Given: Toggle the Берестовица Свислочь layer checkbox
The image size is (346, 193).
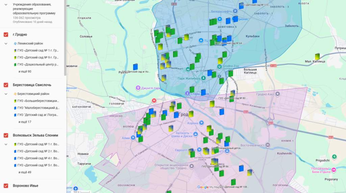Looking at the screenshot, I should pos(6,85).
